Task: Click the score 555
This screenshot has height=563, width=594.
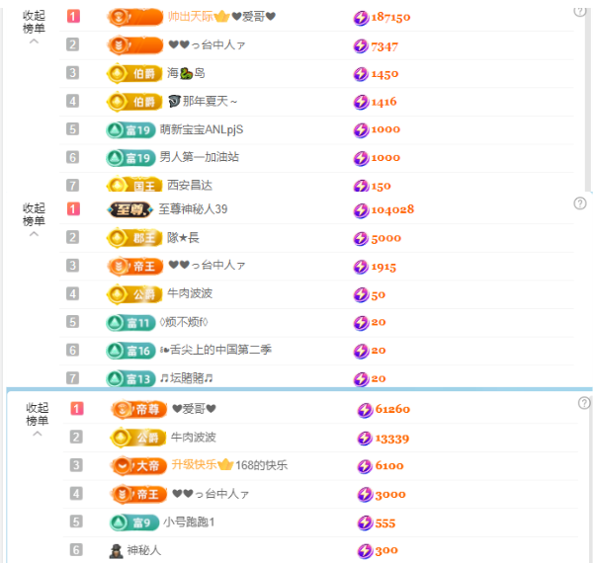Action: click(x=385, y=523)
